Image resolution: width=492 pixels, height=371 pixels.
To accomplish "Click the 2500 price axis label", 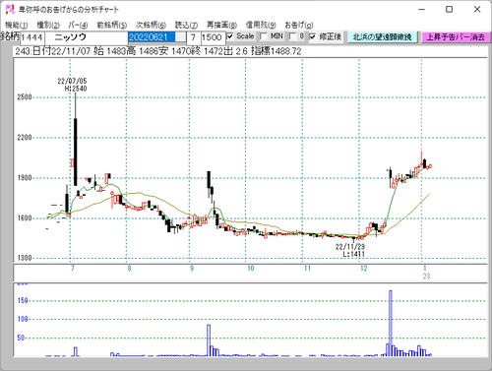I will pos(25,97).
